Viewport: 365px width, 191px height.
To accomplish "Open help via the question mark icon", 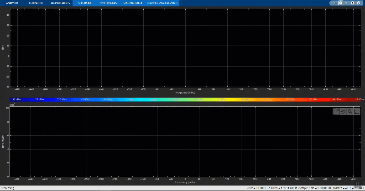I will pos(359,3).
